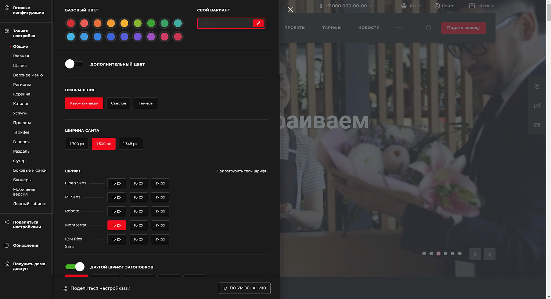Click the reset to default button
The width and height of the screenshot is (551, 299).
click(245, 288)
